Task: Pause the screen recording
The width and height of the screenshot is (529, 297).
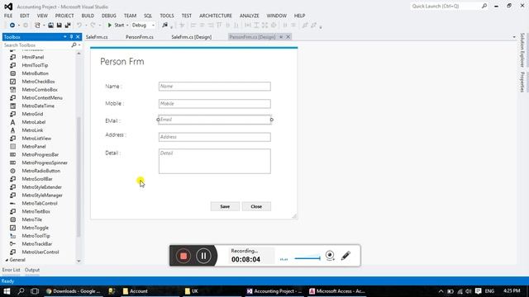Action: (203, 256)
